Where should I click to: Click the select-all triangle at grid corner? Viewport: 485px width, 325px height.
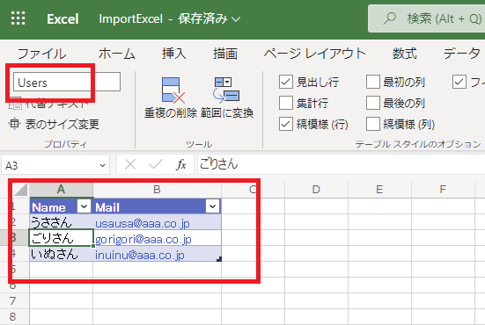coord(21,189)
